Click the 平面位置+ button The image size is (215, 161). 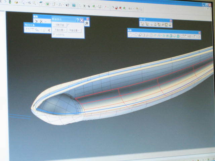tap(60, 30)
